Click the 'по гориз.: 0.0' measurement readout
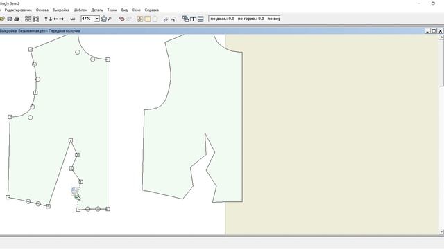Viewport: 444px width, 249px height. point(251,19)
